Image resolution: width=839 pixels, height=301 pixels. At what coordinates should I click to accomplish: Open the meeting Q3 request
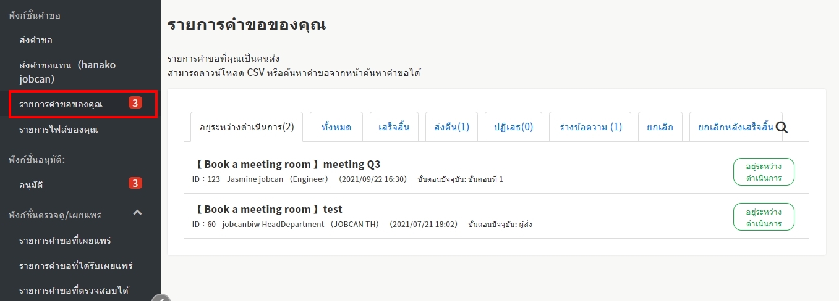(x=287, y=164)
